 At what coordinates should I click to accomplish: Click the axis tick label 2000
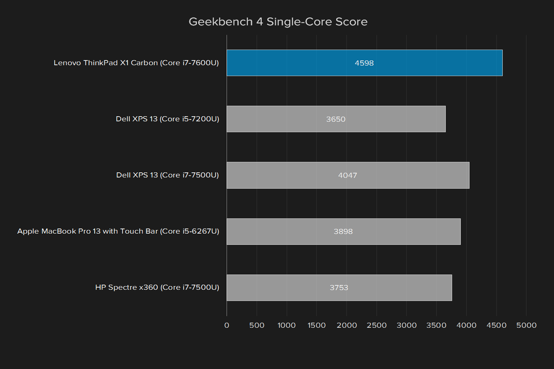pos(347,325)
